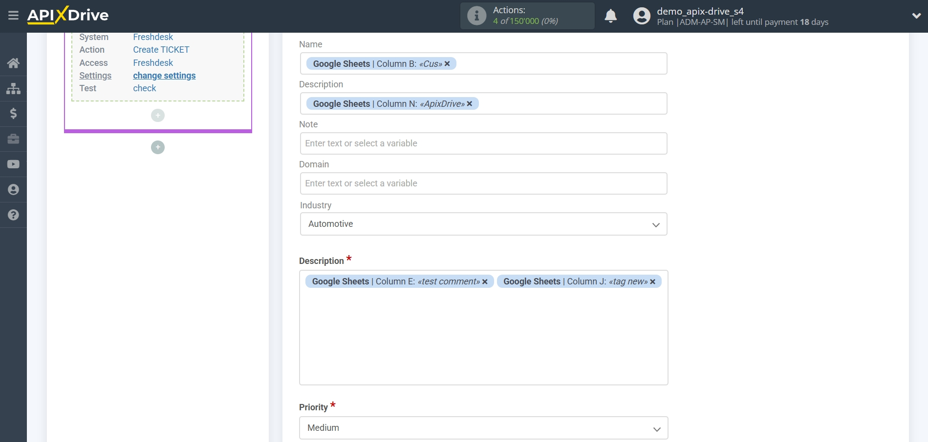Click the change settings link

pos(164,76)
